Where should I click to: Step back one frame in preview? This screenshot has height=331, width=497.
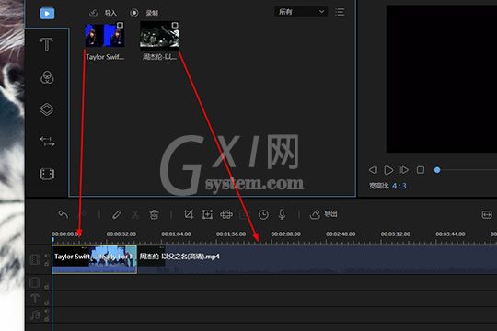(x=373, y=170)
